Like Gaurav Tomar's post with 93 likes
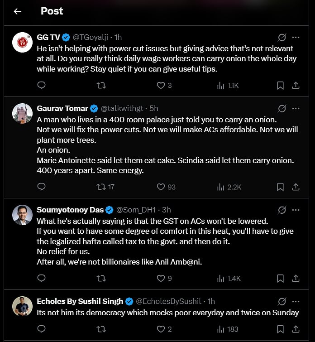315x342 pixels. point(161,187)
